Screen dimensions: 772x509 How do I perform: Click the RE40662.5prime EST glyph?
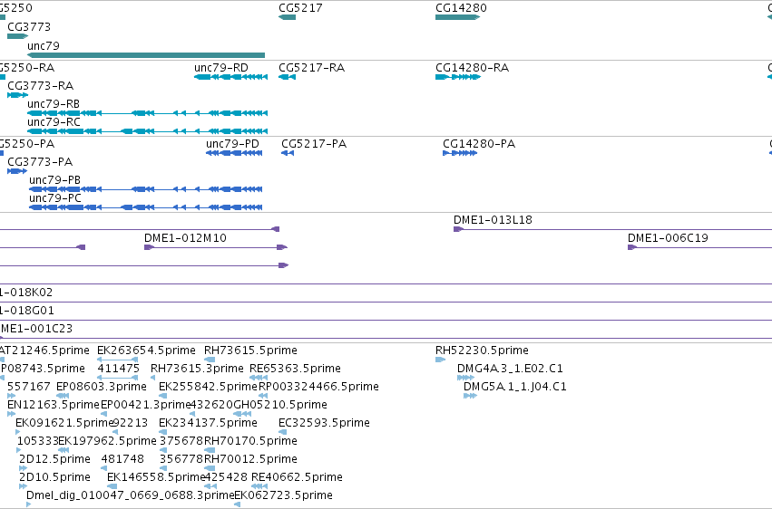[259, 487]
